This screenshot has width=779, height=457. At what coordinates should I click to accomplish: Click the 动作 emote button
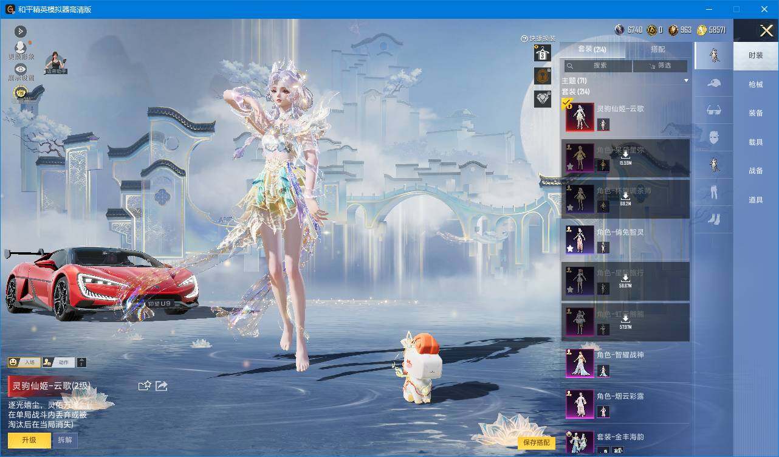[59, 362]
